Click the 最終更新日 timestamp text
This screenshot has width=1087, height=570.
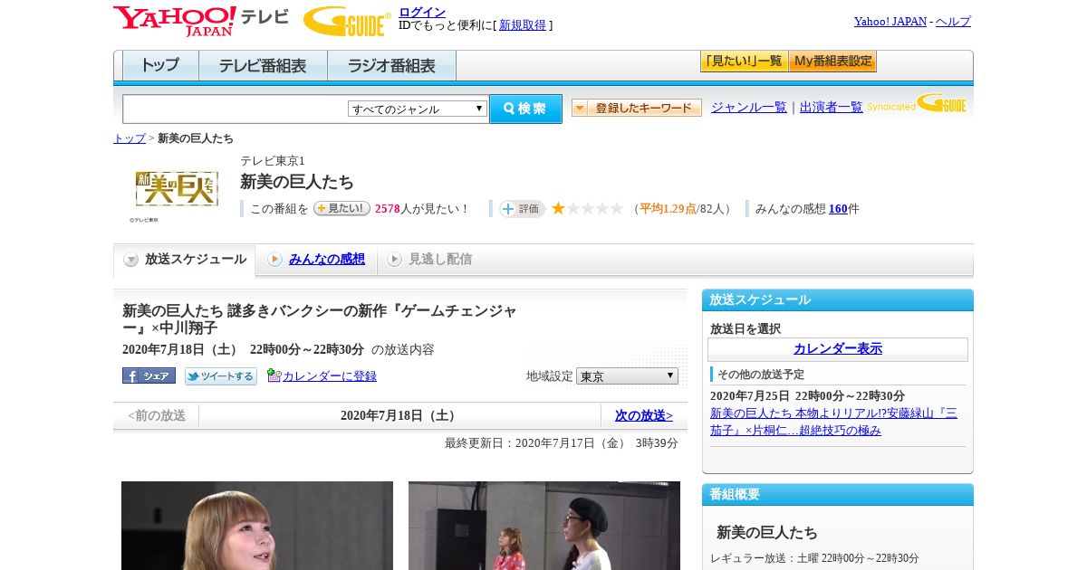(562, 442)
